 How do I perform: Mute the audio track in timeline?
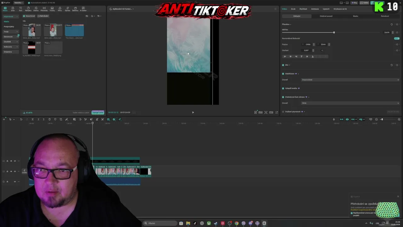click(x=15, y=182)
